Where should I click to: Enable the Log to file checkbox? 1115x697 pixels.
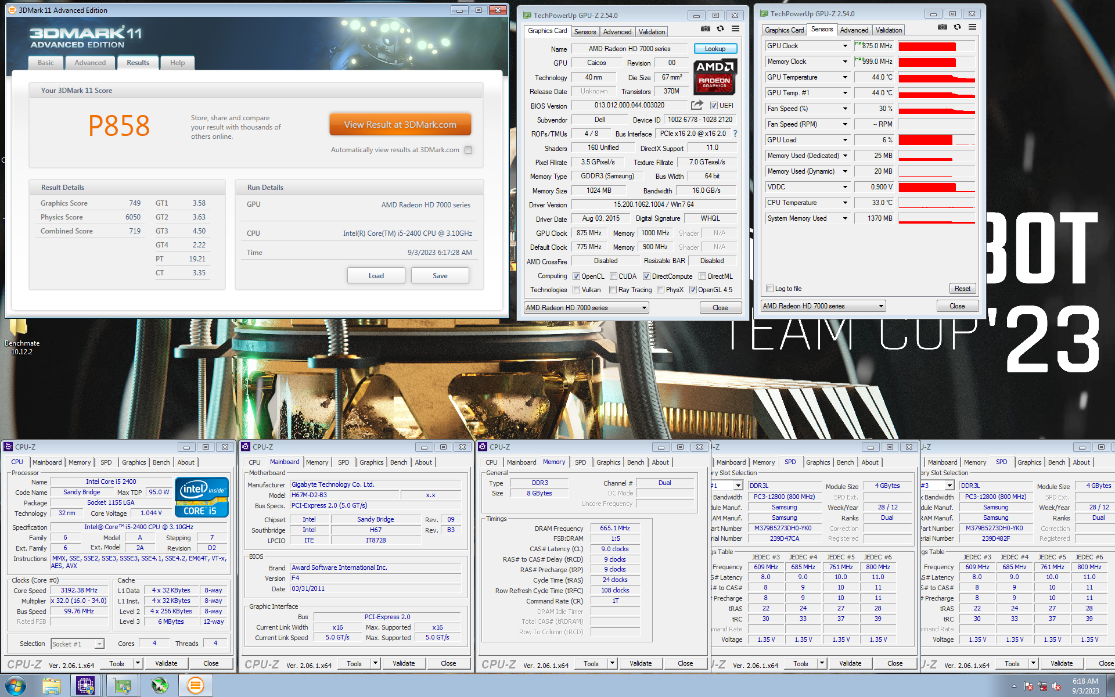pyautogui.click(x=769, y=289)
